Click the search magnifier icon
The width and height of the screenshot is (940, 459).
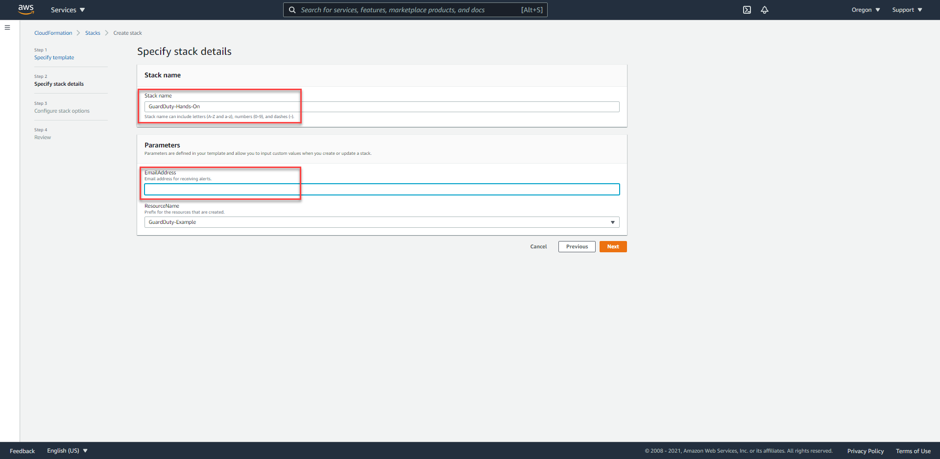point(292,10)
